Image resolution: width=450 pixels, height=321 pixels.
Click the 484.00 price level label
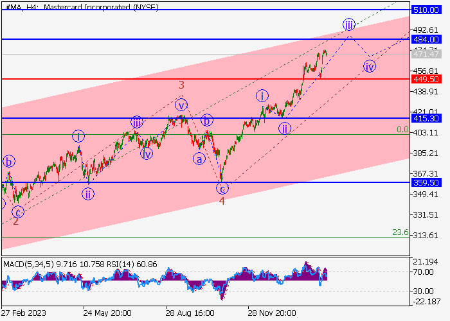426,39
